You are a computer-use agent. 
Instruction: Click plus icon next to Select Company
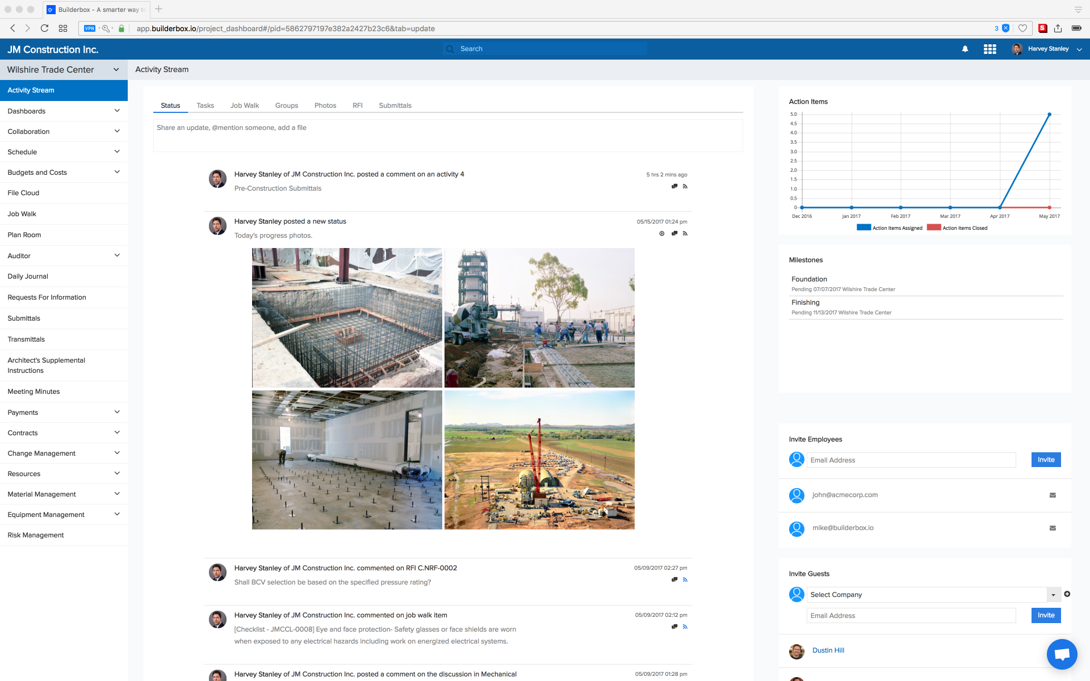coord(1067,594)
